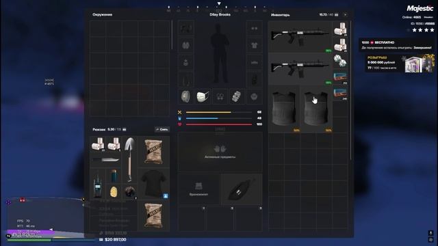Click the equipped waist bag slot
The image size is (438, 246).
click(x=242, y=190)
